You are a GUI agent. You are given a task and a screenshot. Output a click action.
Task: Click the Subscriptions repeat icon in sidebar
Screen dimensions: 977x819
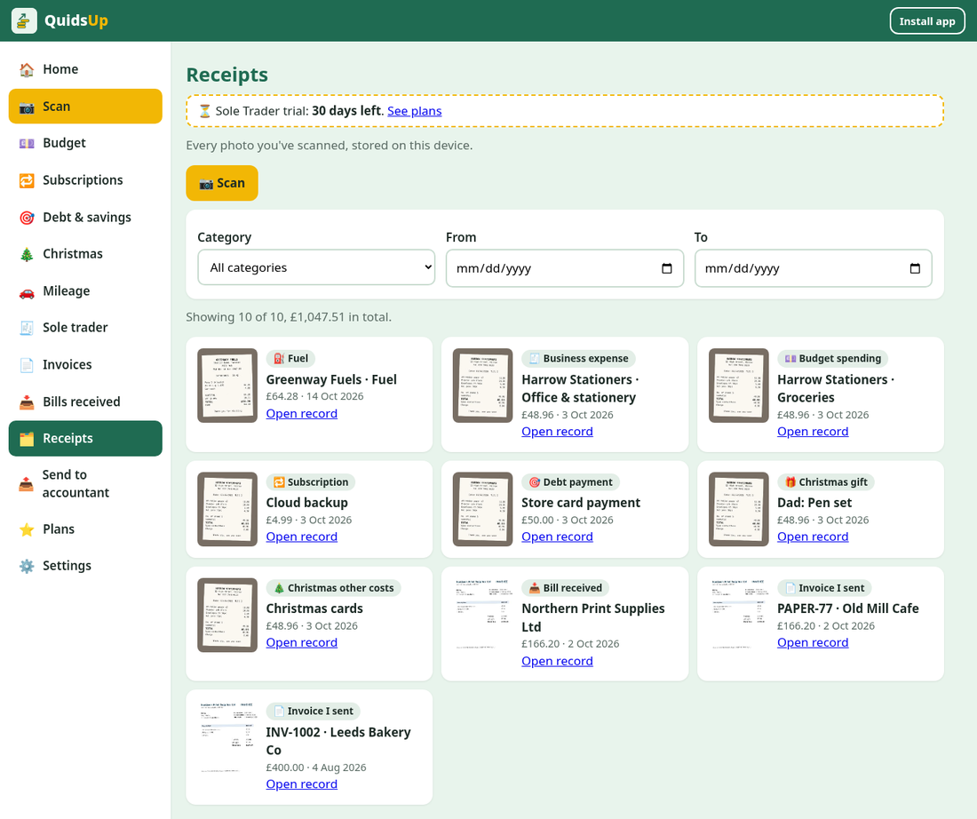click(x=26, y=180)
